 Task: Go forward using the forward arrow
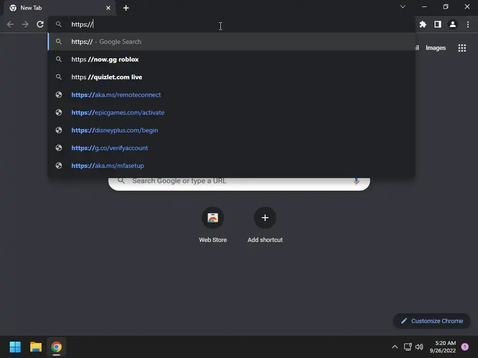pyautogui.click(x=25, y=24)
